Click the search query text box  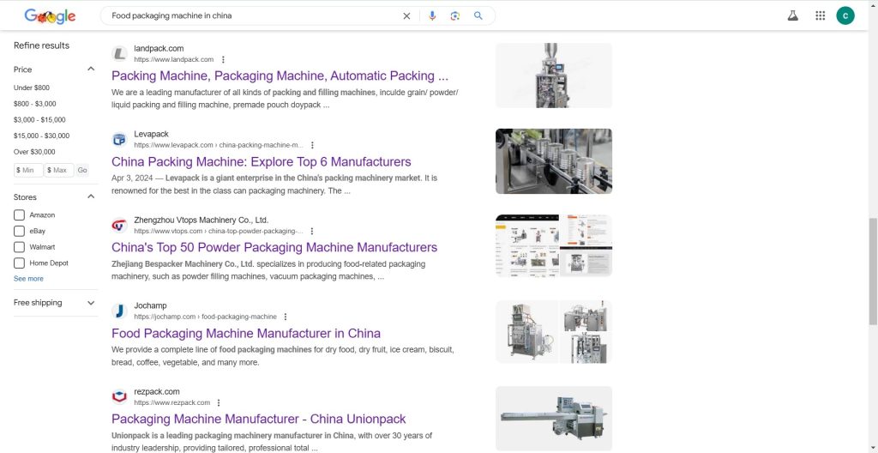(252, 15)
